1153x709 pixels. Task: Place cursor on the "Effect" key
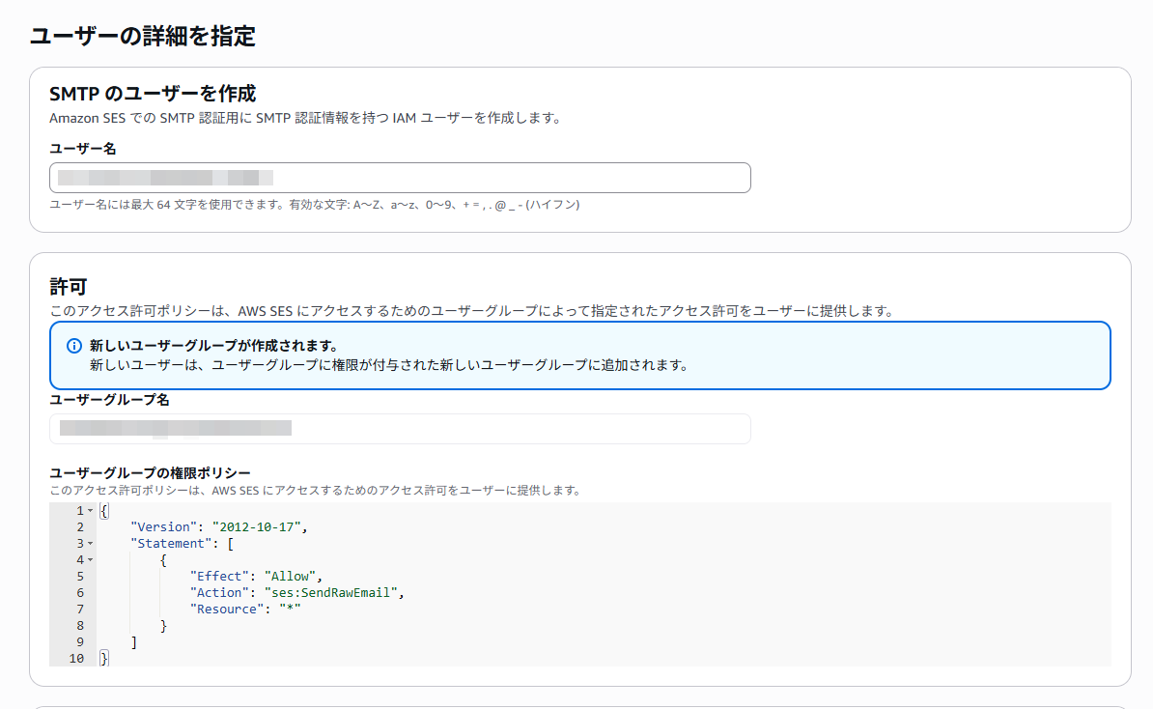pos(219,577)
